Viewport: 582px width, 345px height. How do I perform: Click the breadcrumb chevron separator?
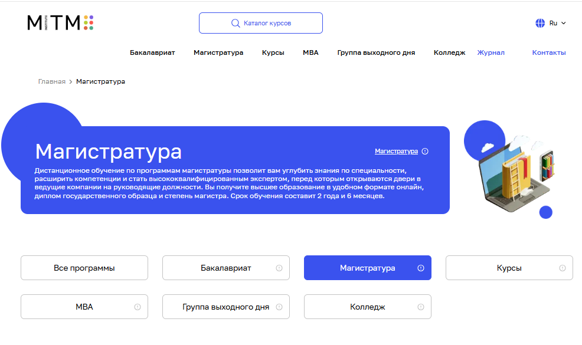coord(70,81)
